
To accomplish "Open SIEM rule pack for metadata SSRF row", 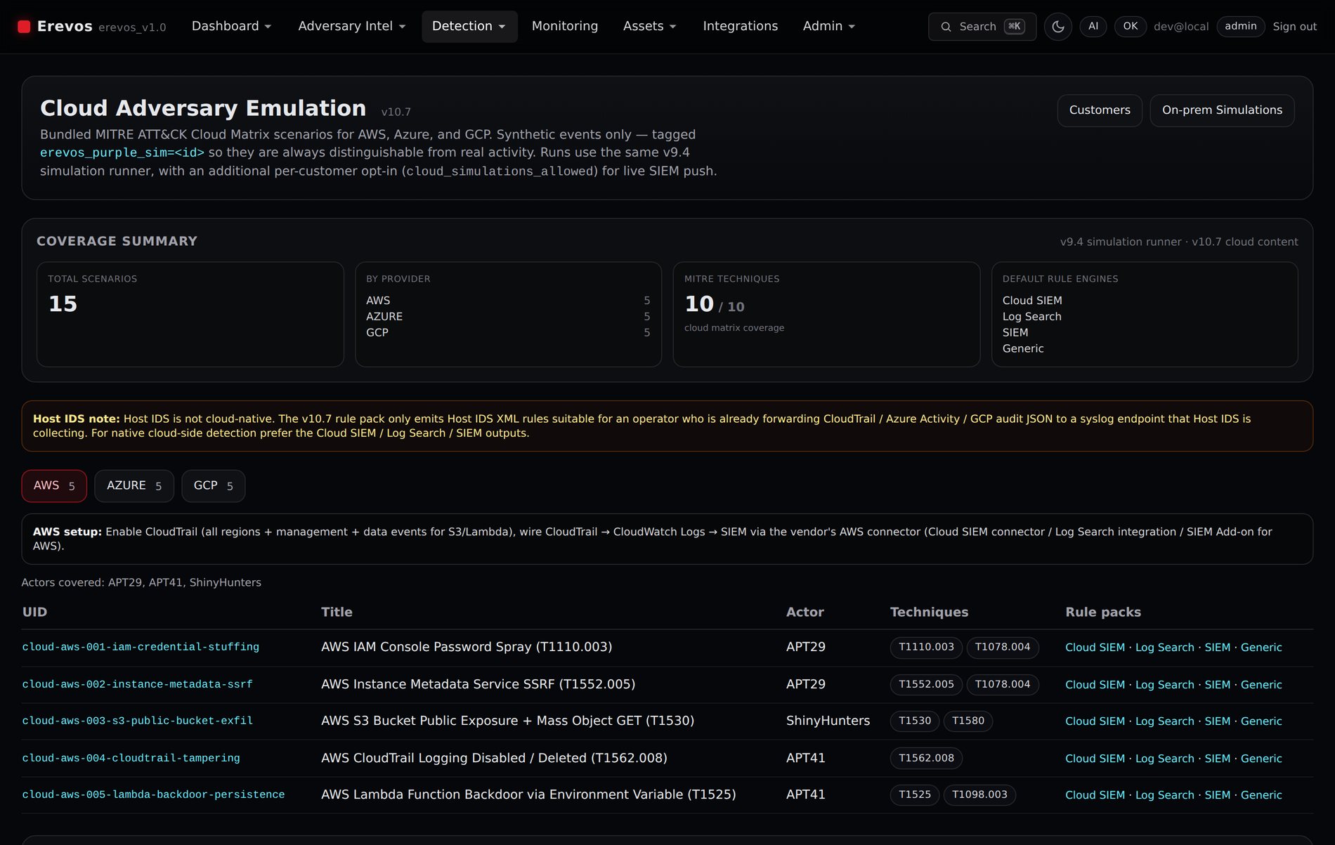I will (1217, 685).
